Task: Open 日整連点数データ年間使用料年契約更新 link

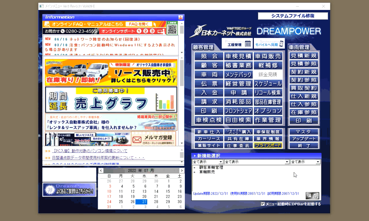Action: [x=98, y=158]
